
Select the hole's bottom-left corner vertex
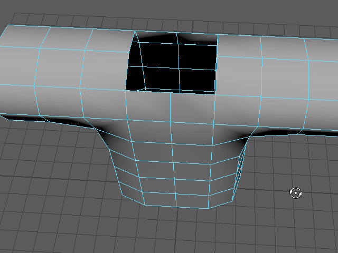[x=125, y=90]
